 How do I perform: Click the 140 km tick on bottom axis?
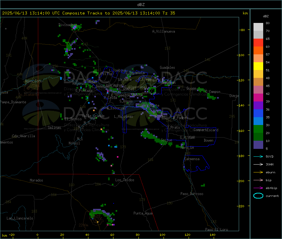click(212, 235)
